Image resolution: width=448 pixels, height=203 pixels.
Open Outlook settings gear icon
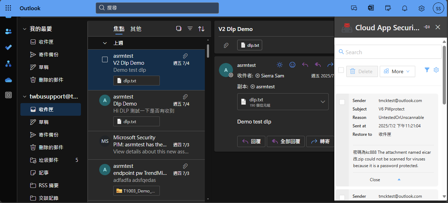pos(421,8)
